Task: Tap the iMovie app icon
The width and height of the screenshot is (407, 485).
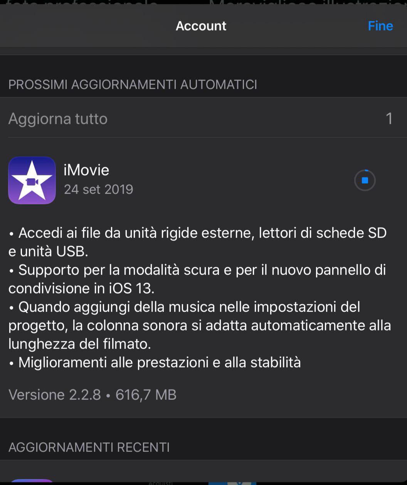Action: (x=32, y=180)
